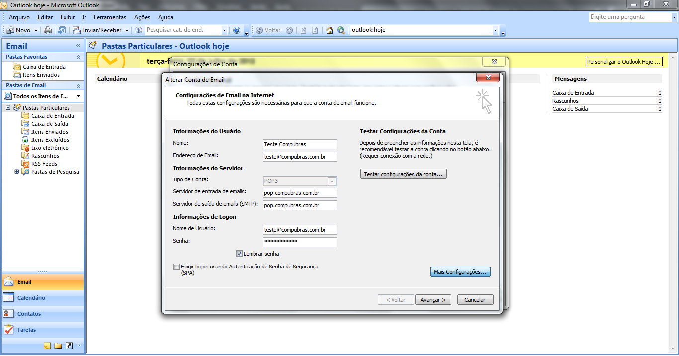Collapse the Pastas Favoritas section
The image size is (679, 356).
click(78, 57)
